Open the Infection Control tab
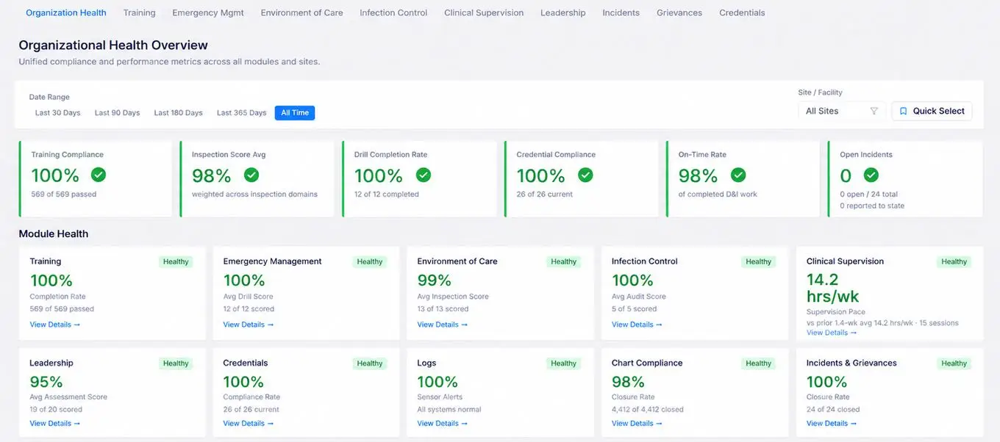 click(393, 12)
